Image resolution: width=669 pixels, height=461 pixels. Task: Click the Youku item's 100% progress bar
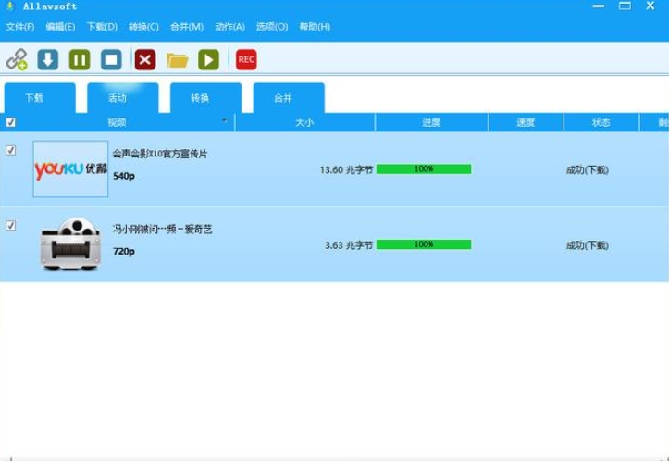pos(424,169)
